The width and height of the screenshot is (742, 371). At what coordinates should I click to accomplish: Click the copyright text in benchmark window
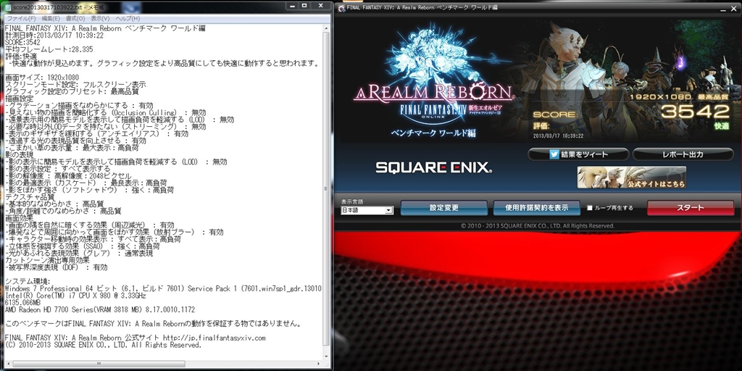click(x=537, y=226)
